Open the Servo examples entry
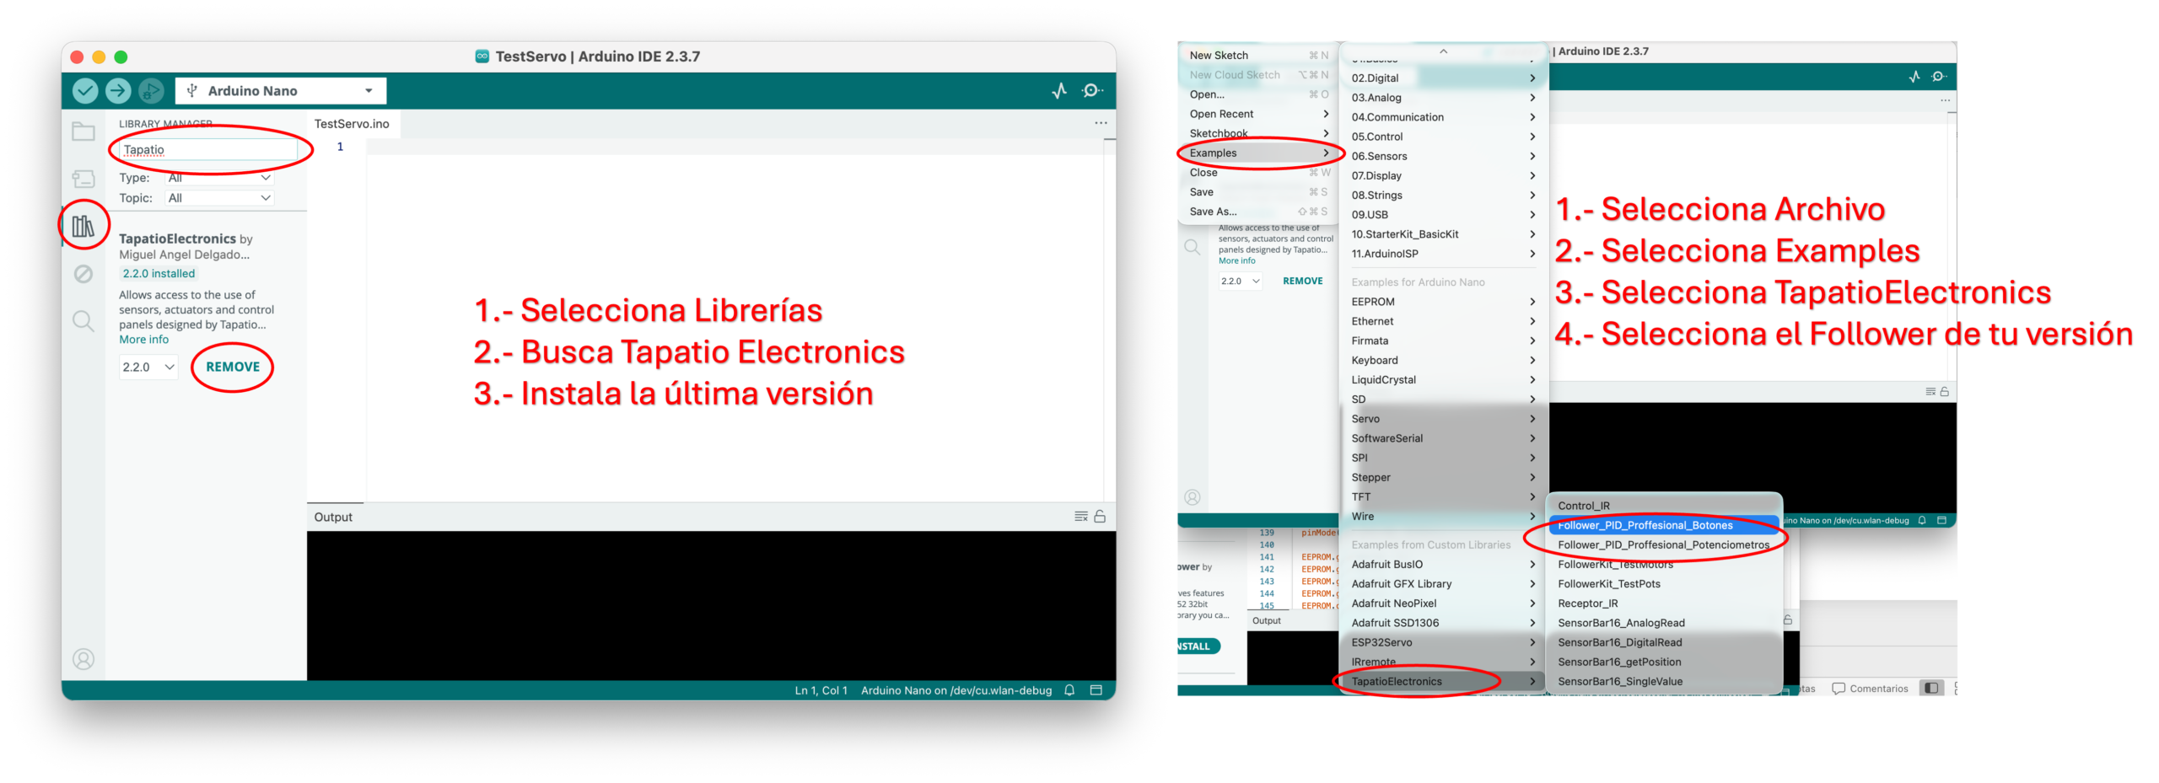The image size is (2159, 783). point(1441,419)
